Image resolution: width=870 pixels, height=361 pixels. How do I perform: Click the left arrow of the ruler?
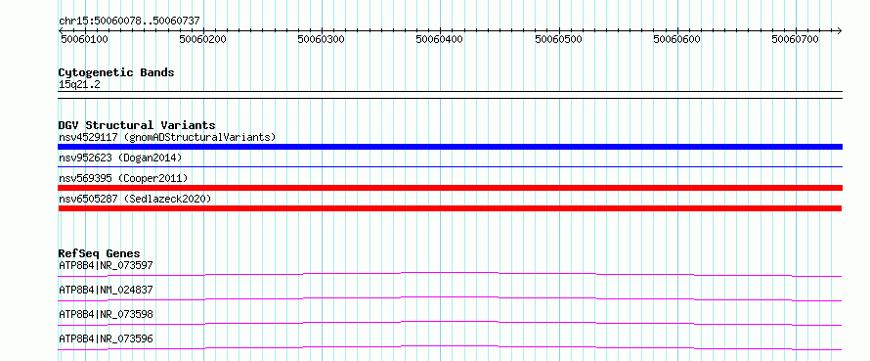click(x=61, y=30)
